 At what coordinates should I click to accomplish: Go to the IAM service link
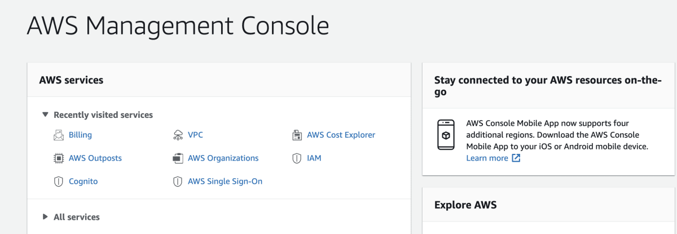pos(314,158)
